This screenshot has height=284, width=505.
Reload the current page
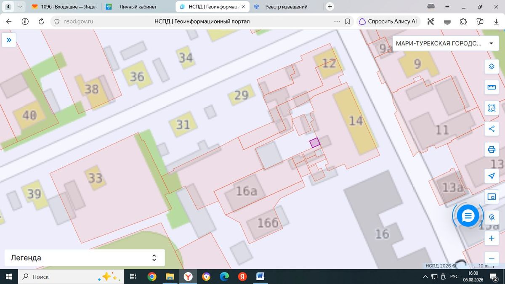[x=41, y=21]
